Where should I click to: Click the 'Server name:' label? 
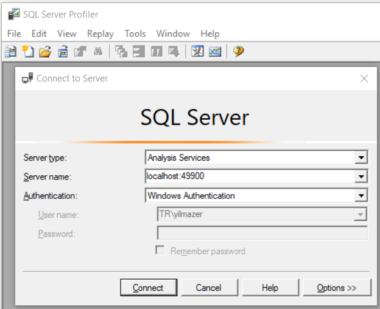(x=47, y=176)
